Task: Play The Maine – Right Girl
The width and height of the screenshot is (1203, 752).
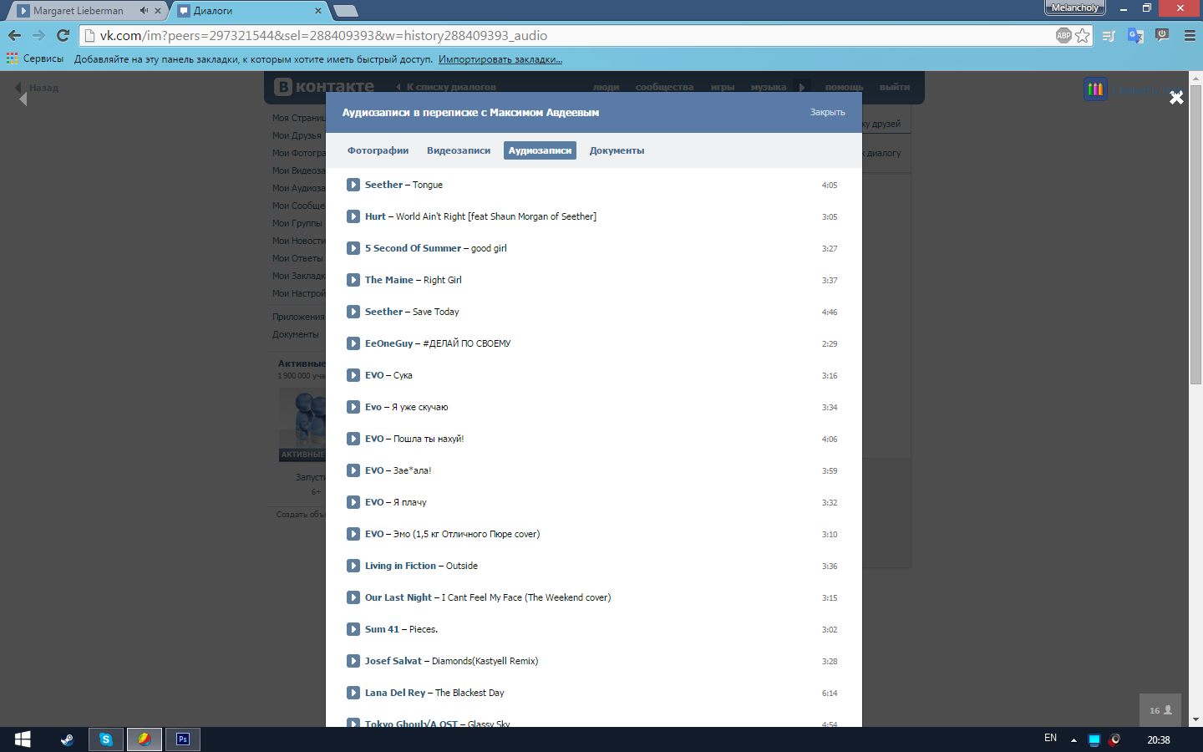Action: (x=353, y=280)
